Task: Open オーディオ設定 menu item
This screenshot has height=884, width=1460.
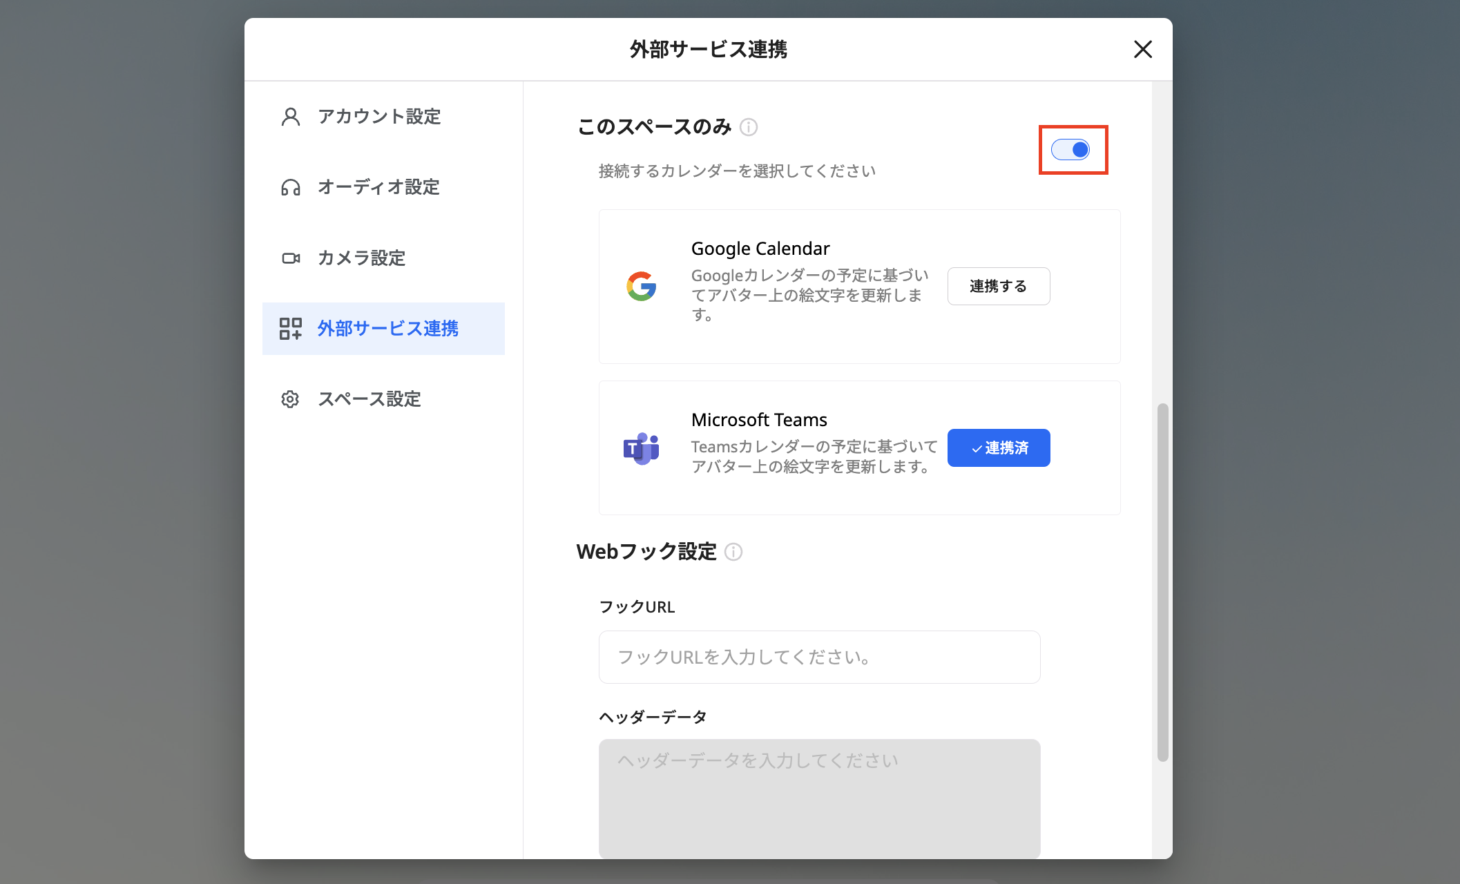Action: (383, 187)
